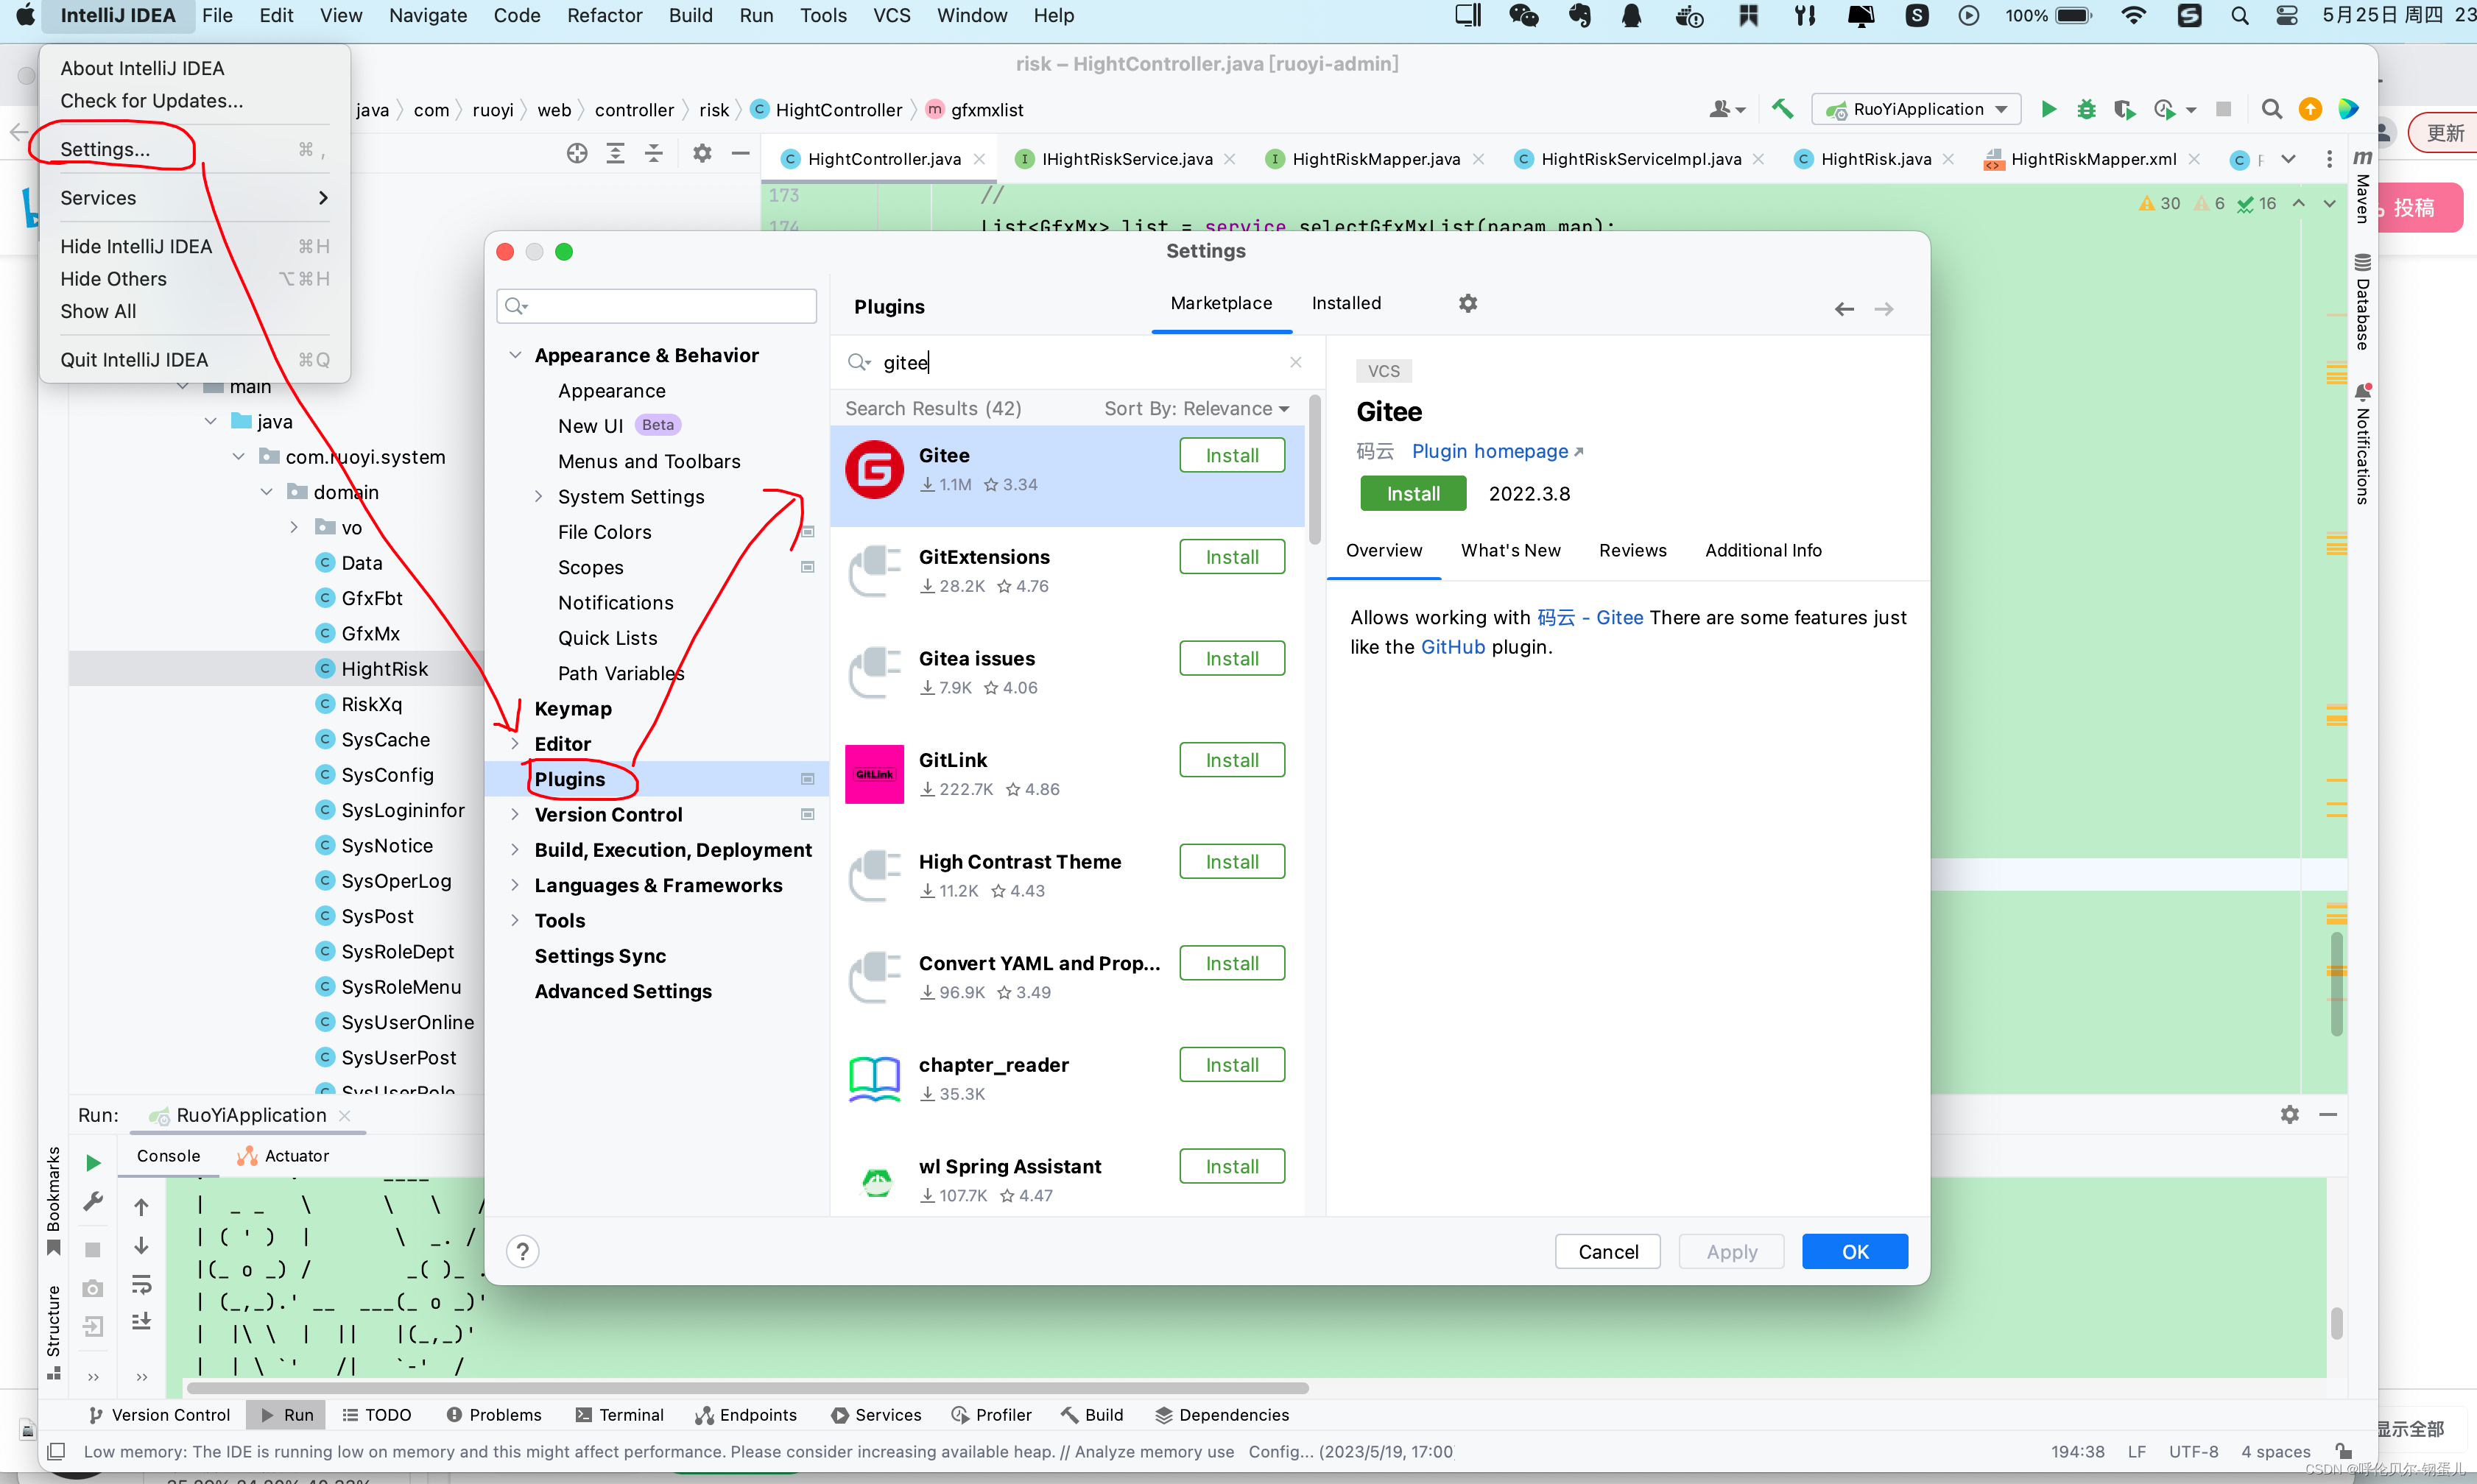Screen dimensions: 2477x1484
Task: Open the Settings help question mark
Action: tap(522, 1251)
